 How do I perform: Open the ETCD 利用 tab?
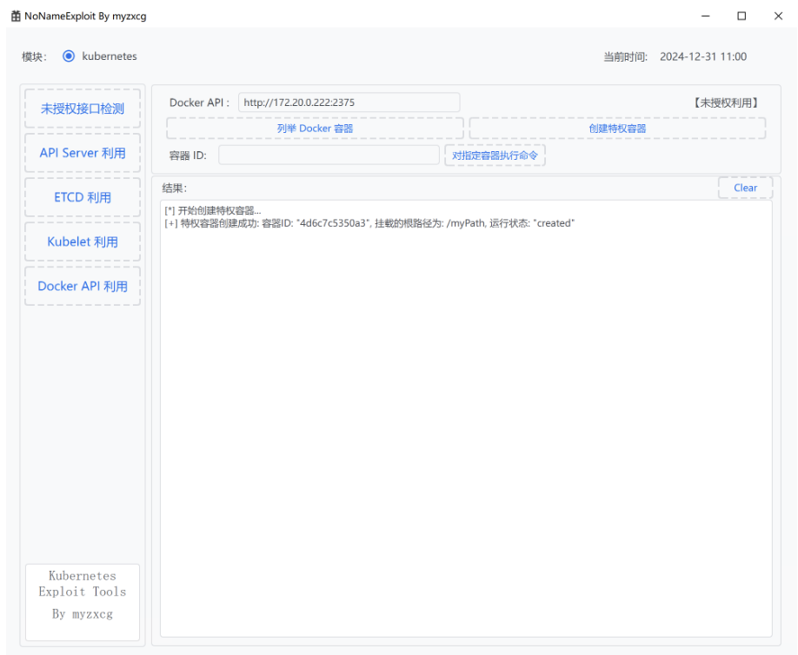[83, 197]
